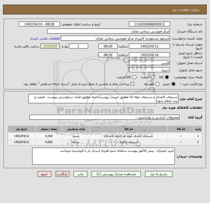
Task: Select the جزیی purchase type radio
Action: coord(173,84)
